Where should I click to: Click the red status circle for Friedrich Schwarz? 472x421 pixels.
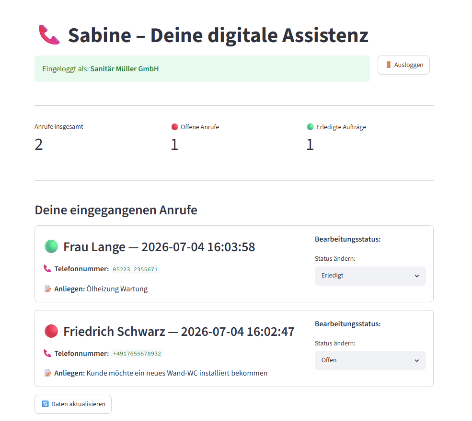tap(51, 331)
